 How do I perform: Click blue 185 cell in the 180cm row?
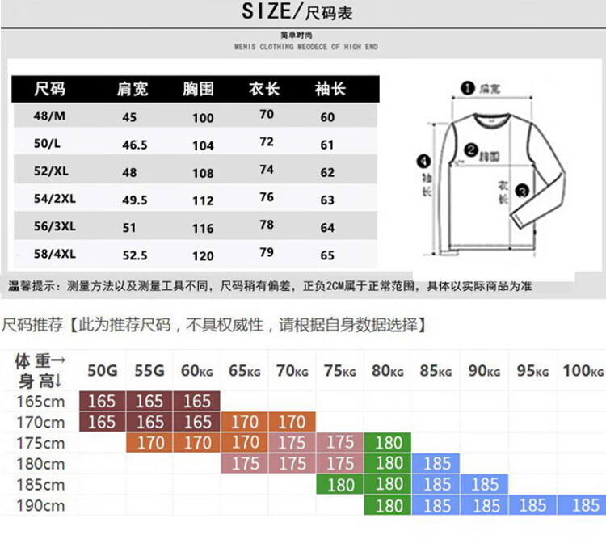point(436,463)
